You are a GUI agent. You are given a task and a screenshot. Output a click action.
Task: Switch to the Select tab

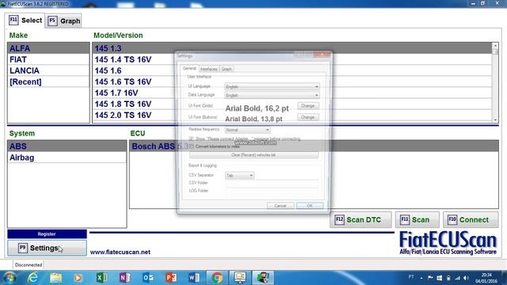(x=25, y=21)
